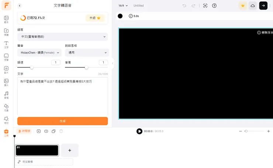Switch to timeline mode button
Screen dimensions: 273x168
[24, 131]
